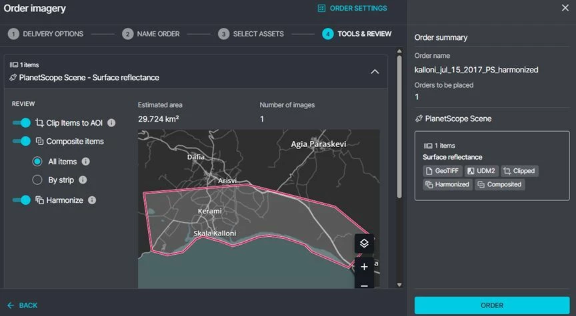Click the scrollbar up arrow

point(399,51)
